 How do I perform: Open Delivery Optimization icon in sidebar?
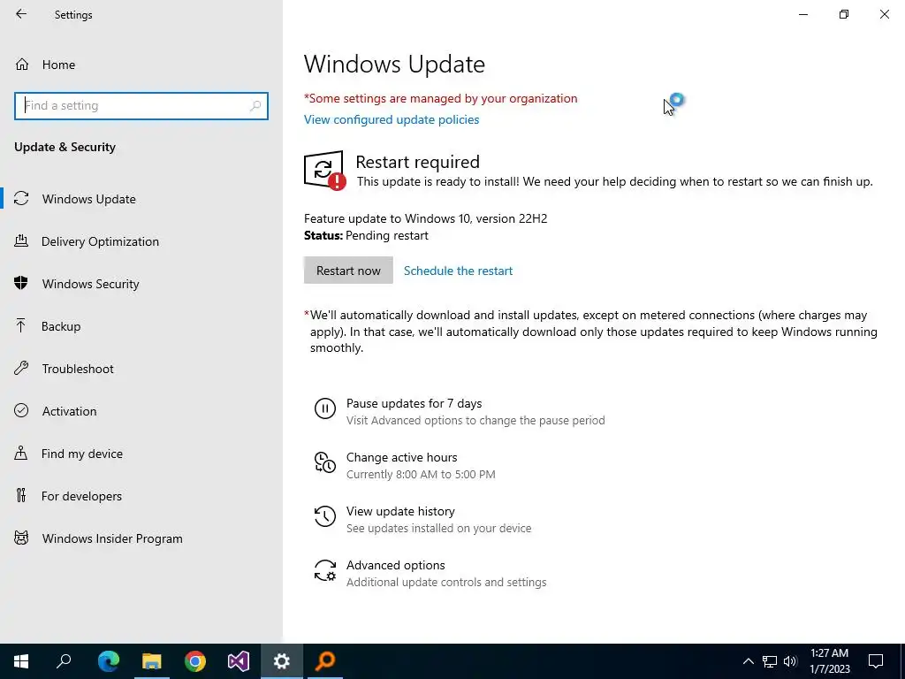[x=21, y=241]
